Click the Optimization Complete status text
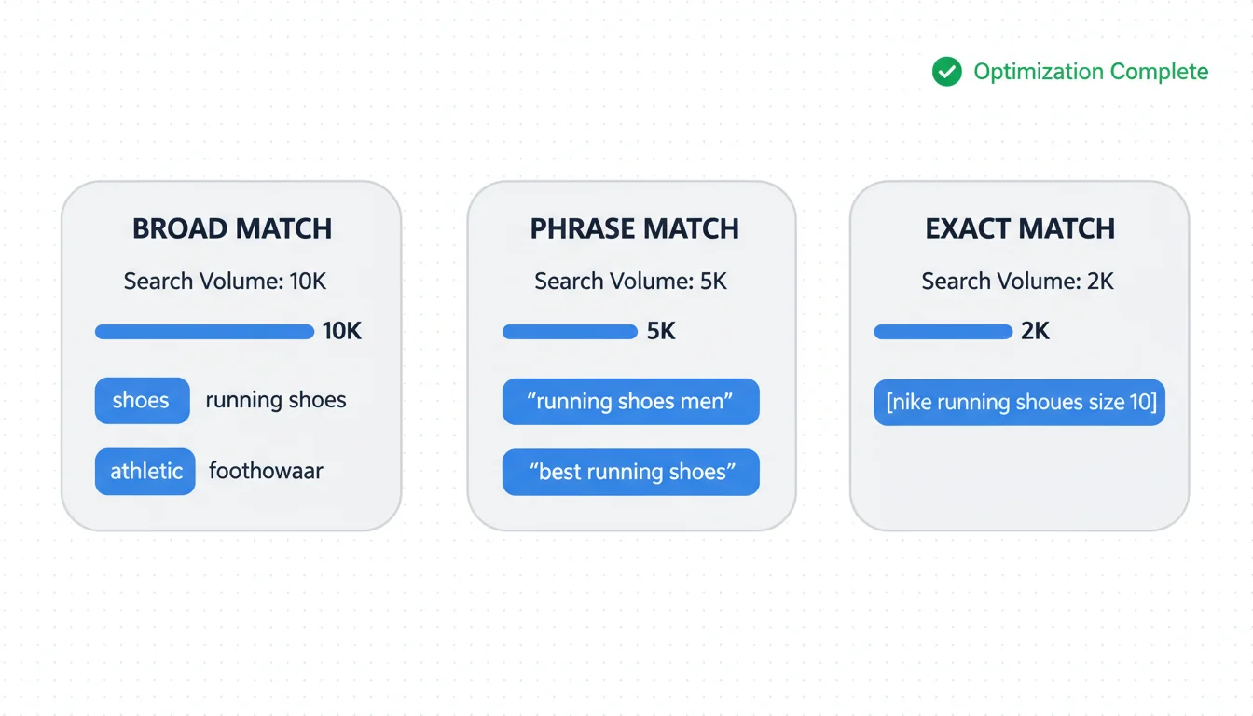The width and height of the screenshot is (1253, 716). pyautogui.click(x=1091, y=72)
